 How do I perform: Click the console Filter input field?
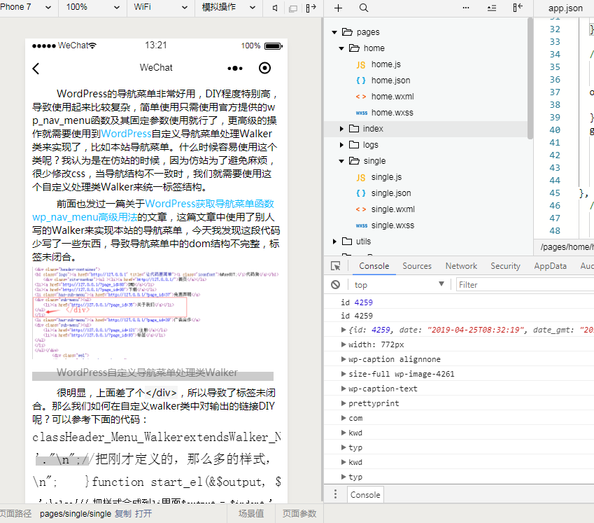click(525, 285)
